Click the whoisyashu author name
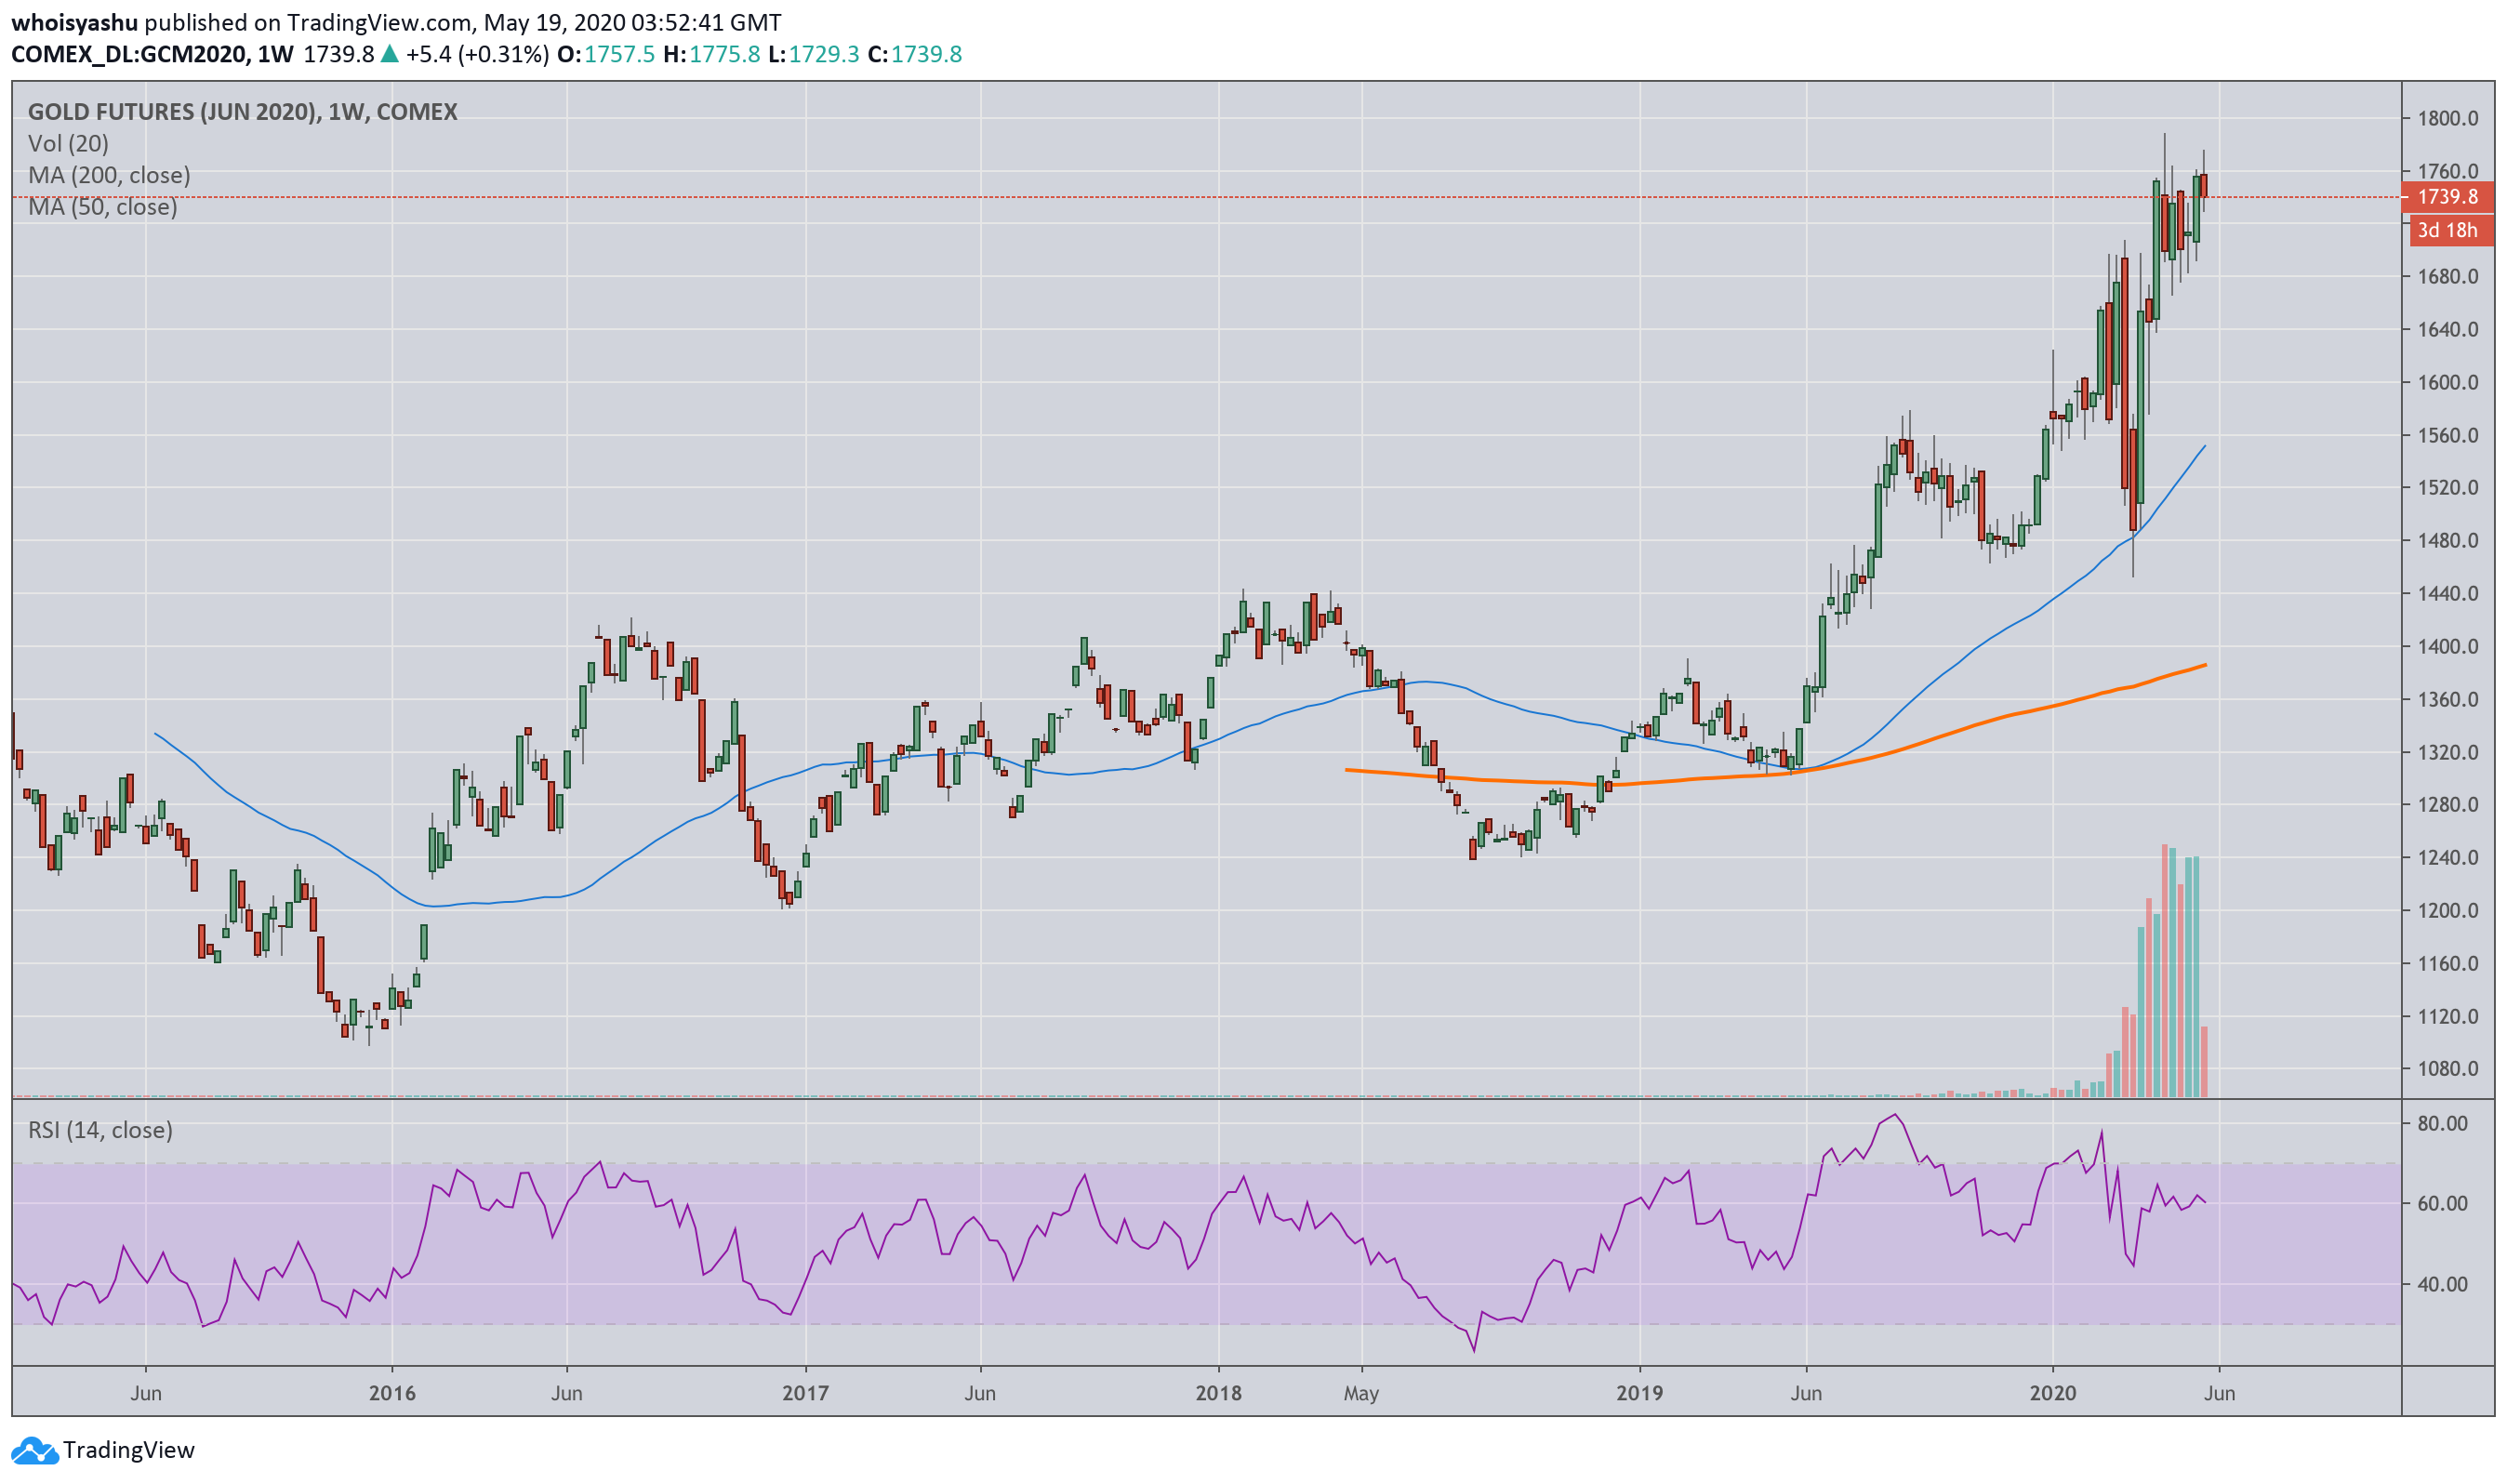Screen dimensions: 2507x1484 pos(74,22)
